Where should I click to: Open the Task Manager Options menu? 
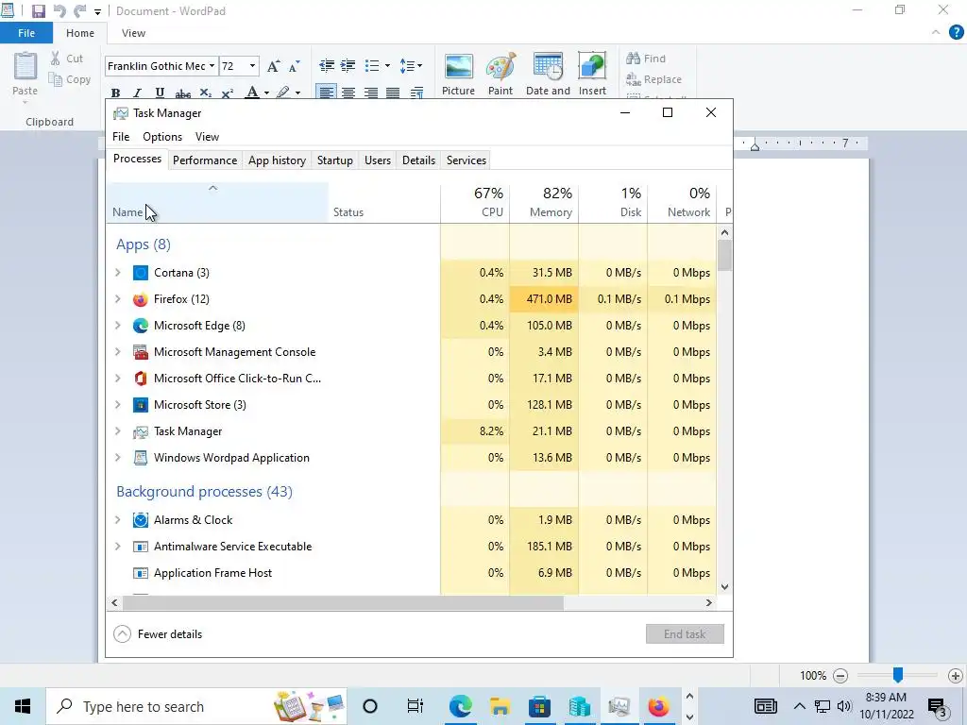pyautogui.click(x=162, y=137)
